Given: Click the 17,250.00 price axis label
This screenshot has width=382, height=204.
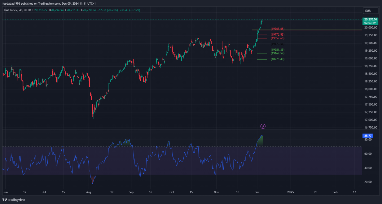Looking at the screenshot, I should click(371, 112).
